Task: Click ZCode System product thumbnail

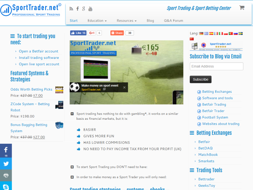Action: pos(59,105)
